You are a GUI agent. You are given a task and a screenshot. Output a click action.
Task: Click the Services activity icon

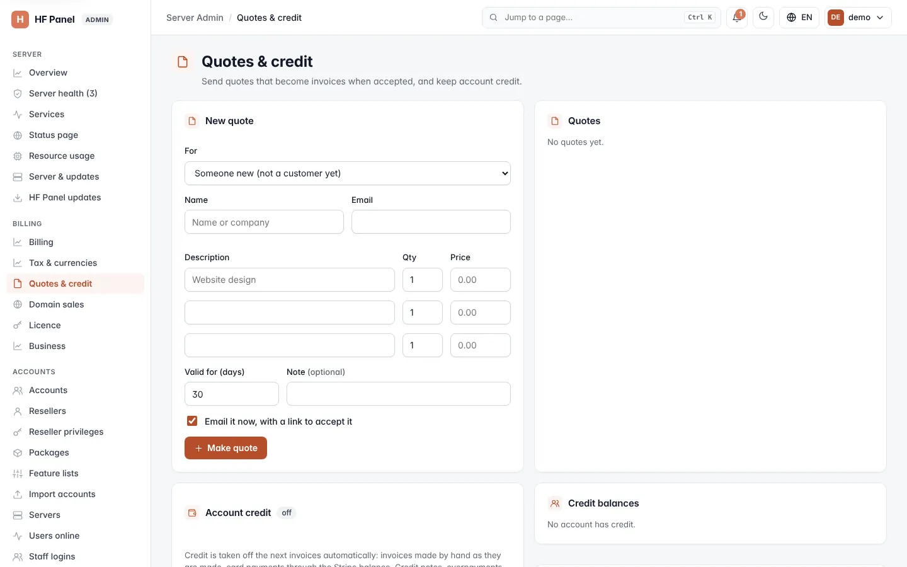[x=18, y=115]
